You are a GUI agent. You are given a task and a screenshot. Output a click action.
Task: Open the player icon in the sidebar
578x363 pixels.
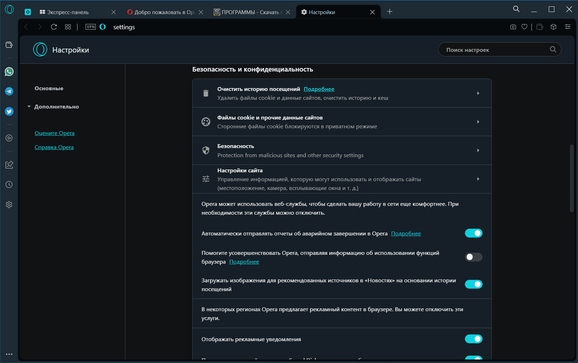click(x=9, y=138)
